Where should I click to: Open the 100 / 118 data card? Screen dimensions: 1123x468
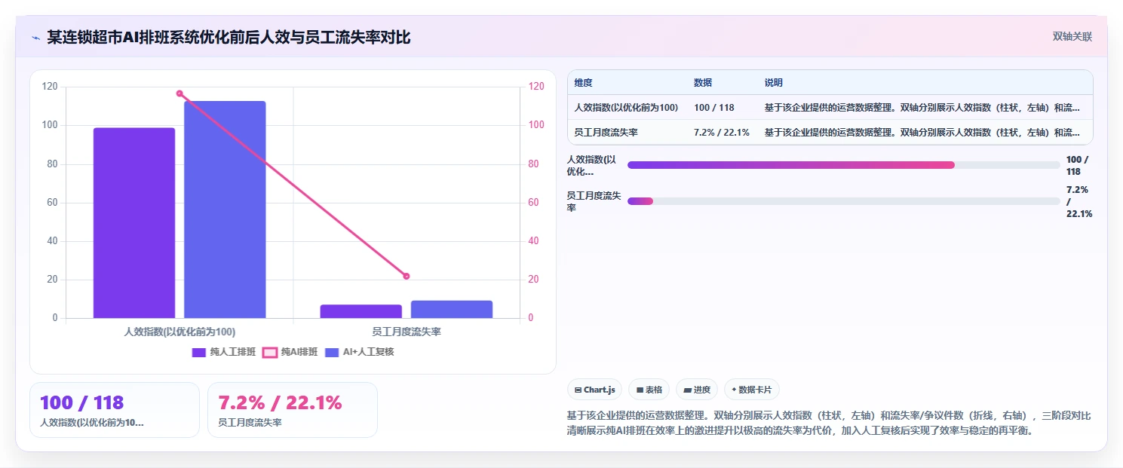115,410
